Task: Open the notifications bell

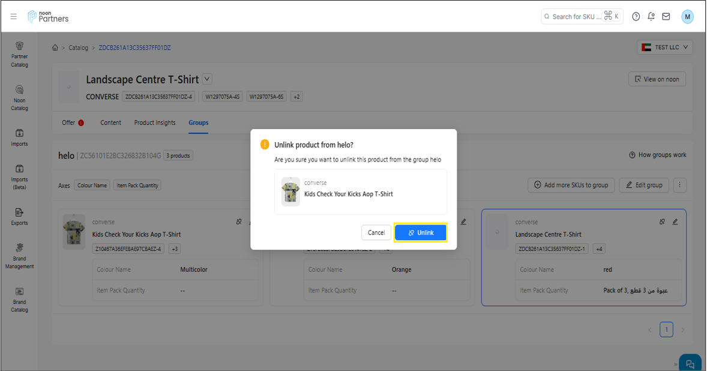Action: 651,17
